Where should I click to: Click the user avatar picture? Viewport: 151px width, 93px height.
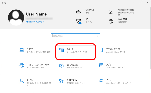(x=16, y=17)
